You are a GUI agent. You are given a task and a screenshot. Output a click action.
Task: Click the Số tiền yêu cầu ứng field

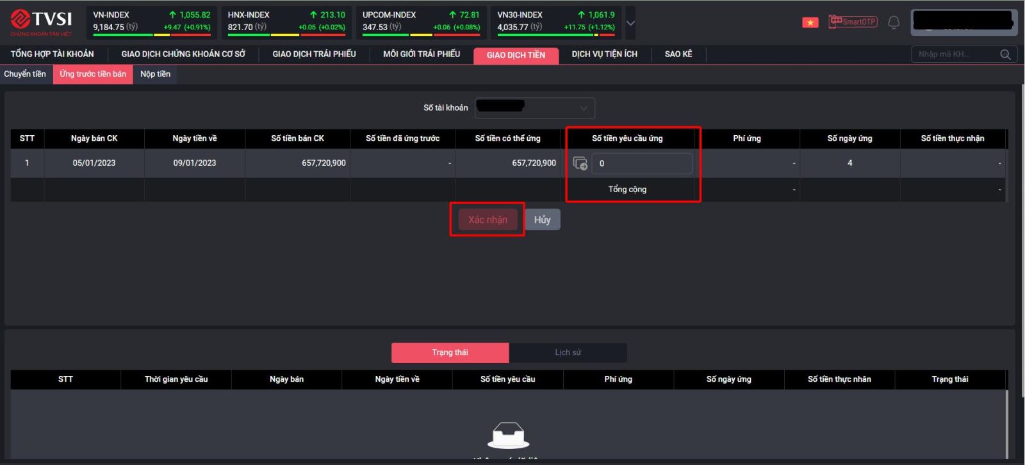(642, 163)
